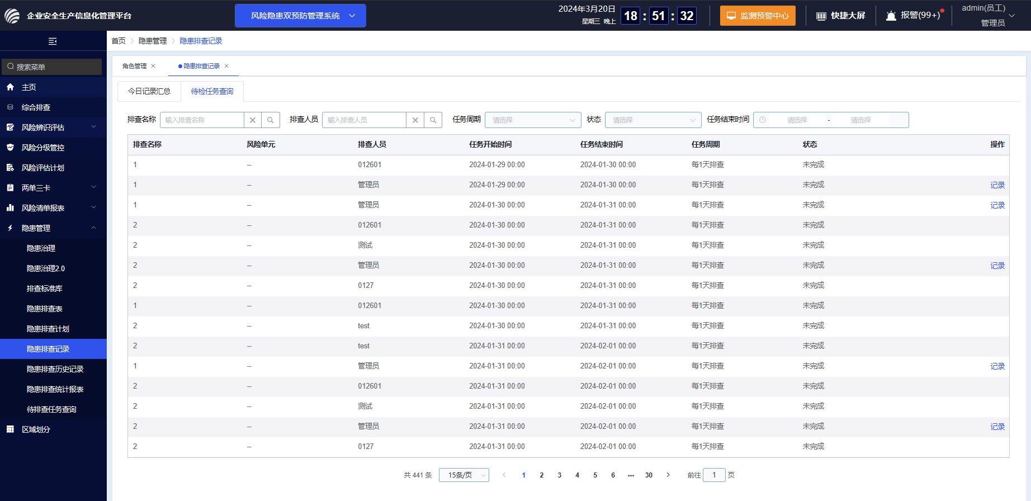Click 记录 for 管理员 task starting 2024-01-29

[997, 185]
